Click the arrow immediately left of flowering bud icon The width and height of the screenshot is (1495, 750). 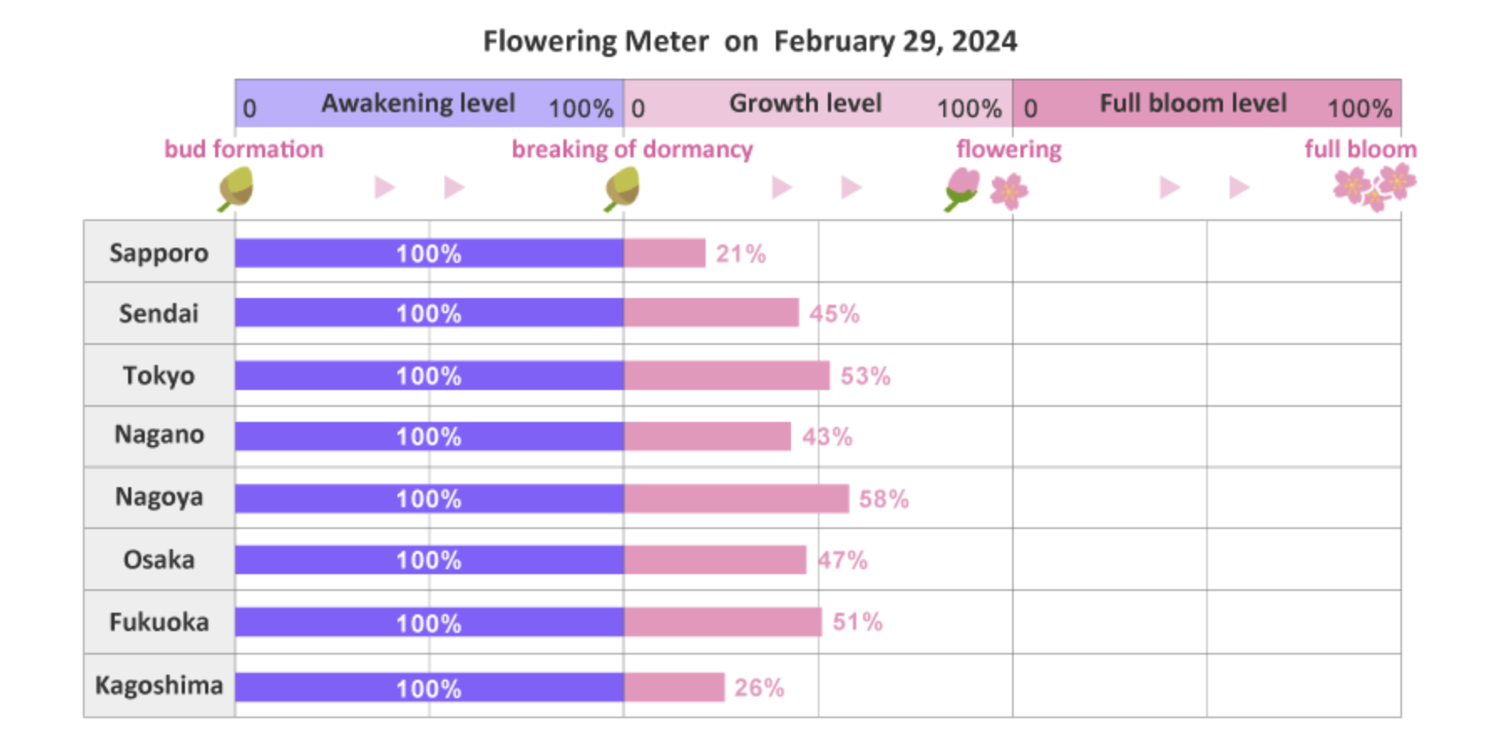tap(851, 187)
